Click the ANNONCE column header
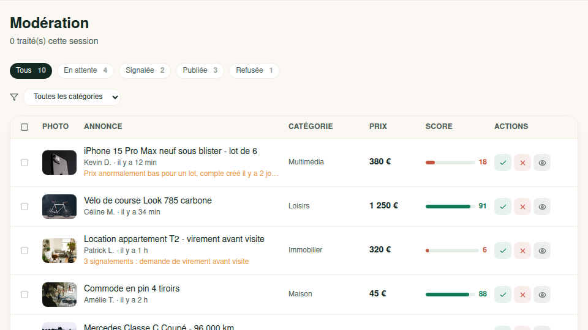Image resolution: width=588 pixels, height=330 pixels. [103, 127]
